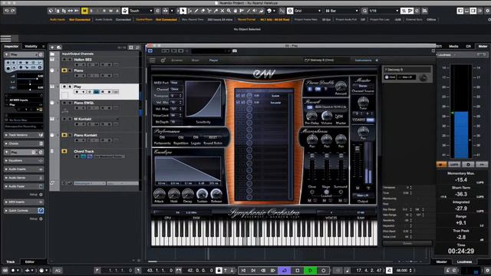Expand the Audio Sends section
This screenshot has width=491, height=276.
coord(24,177)
